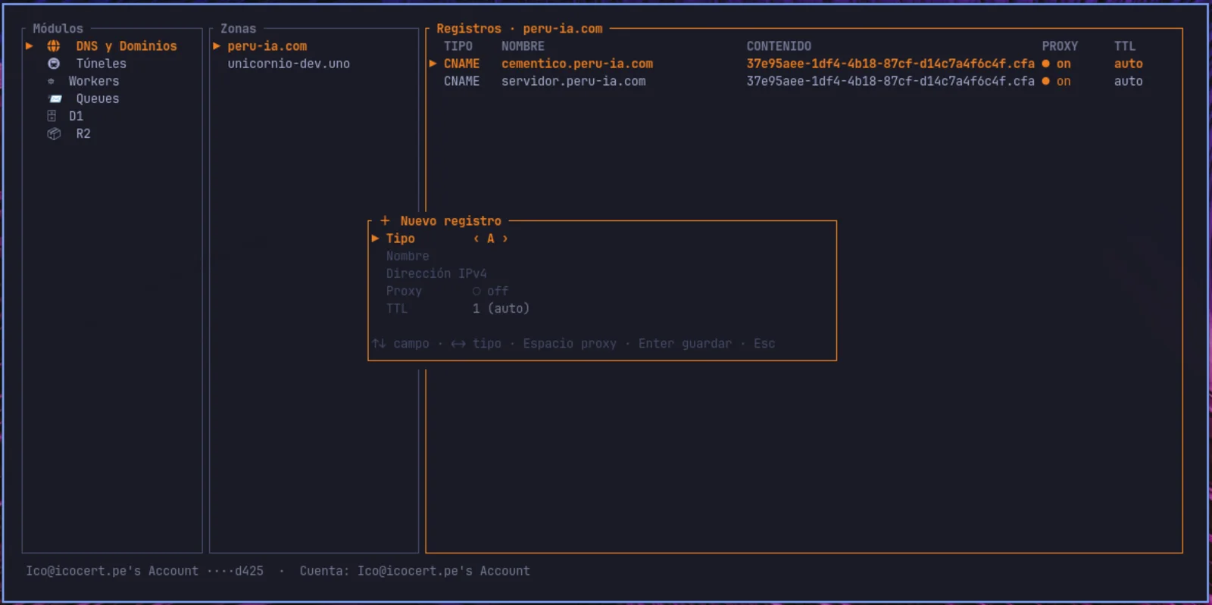The image size is (1212, 605).
Task: Click the 'Esc' hint to cancel
Action: [x=764, y=344]
